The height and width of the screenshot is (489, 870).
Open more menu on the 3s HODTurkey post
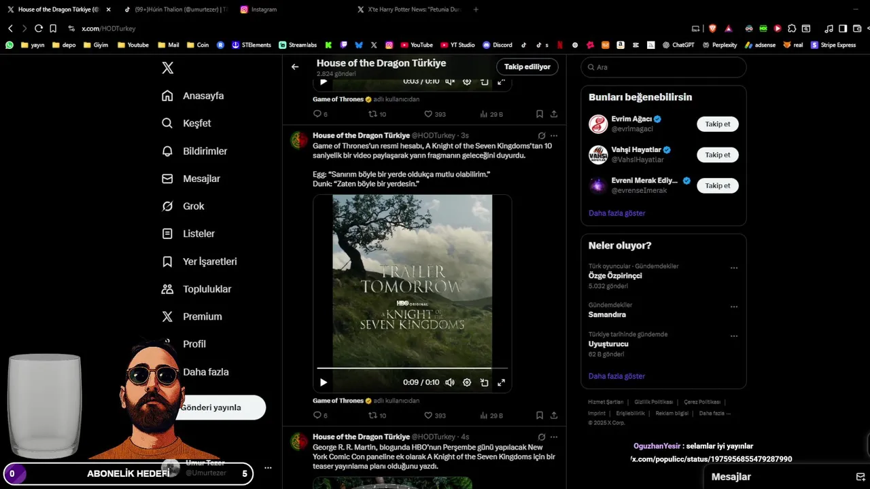pos(554,136)
